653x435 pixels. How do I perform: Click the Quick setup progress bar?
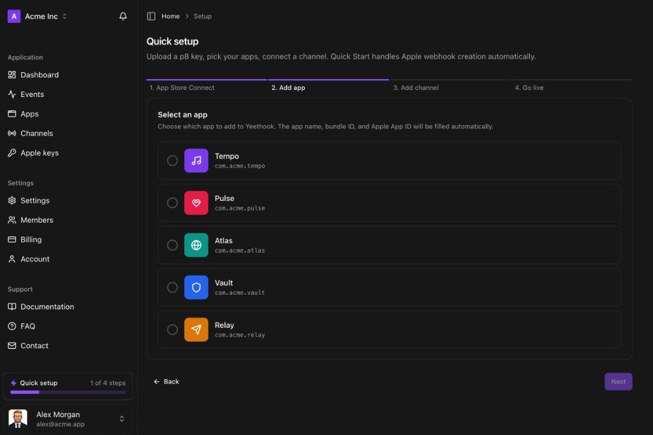(x=68, y=392)
